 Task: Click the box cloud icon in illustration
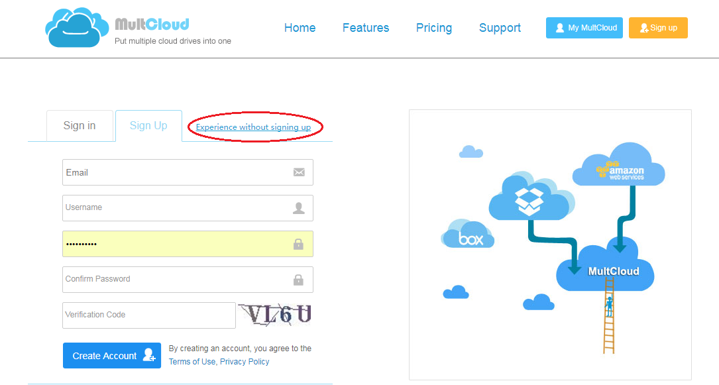(467, 234)
